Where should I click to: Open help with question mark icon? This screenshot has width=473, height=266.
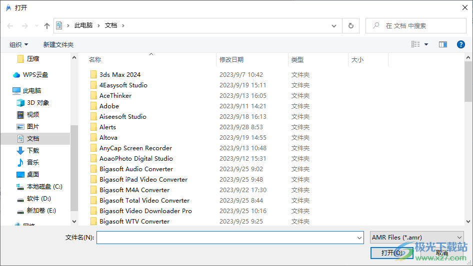click(460, 44)
